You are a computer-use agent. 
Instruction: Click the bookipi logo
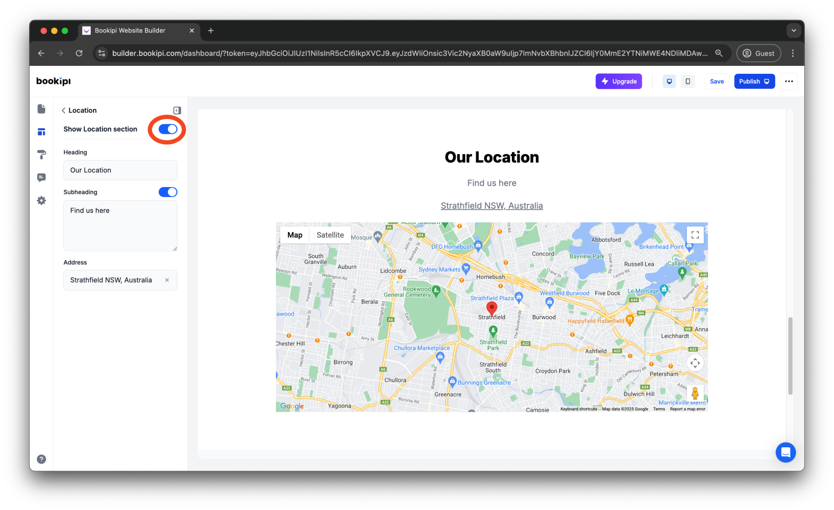[53, 81]
